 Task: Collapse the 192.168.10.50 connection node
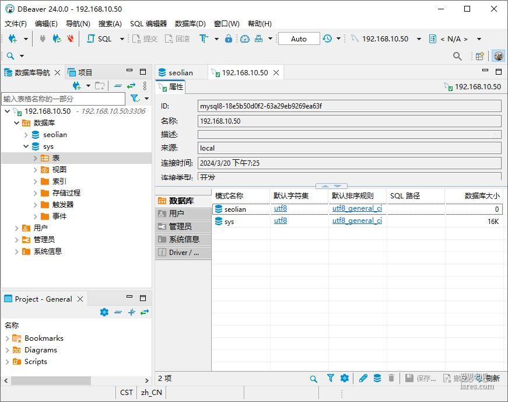tap(7, 111)
